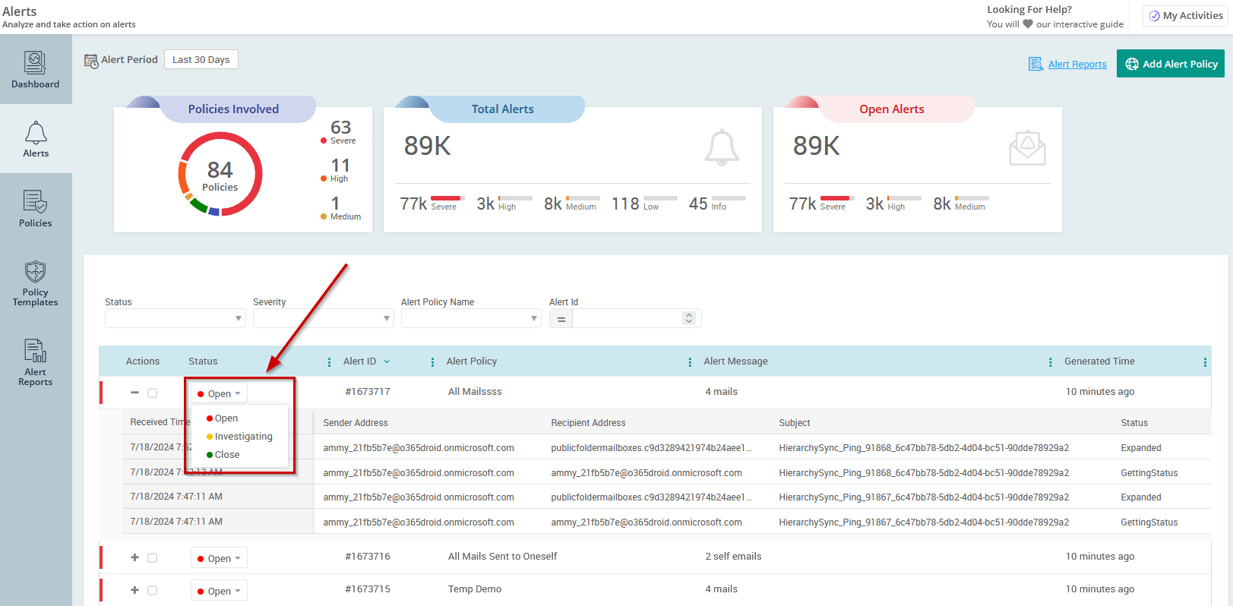Click the Temp Demo policy cell
Viewport: 1233px width, 606px height.
click(x=475, y=589)
